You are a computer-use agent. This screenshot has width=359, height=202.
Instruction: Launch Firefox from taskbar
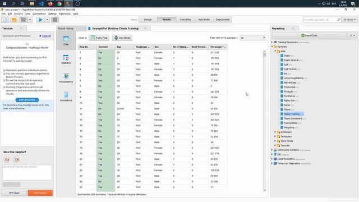(50, 4)
